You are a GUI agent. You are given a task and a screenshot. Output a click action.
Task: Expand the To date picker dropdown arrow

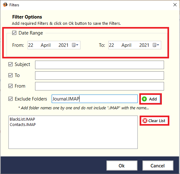tap(158, 45)
